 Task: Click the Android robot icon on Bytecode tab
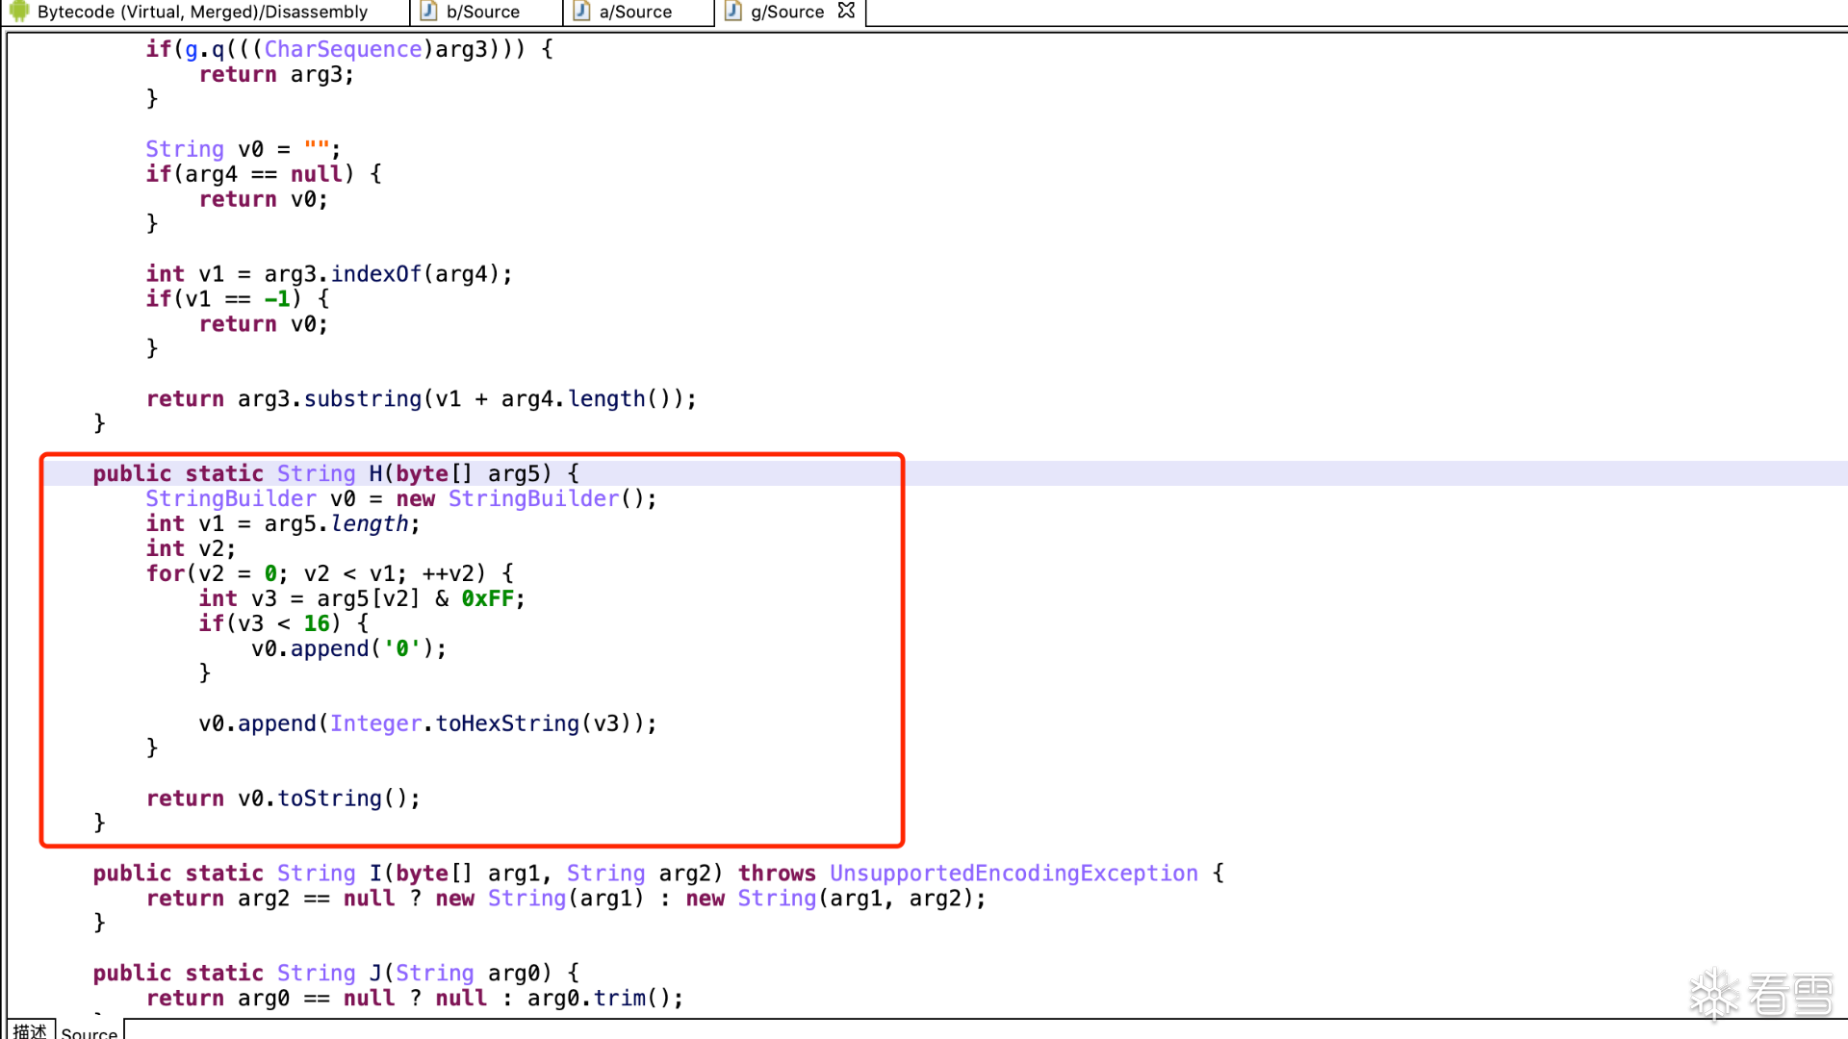click(x=19, y=12)
